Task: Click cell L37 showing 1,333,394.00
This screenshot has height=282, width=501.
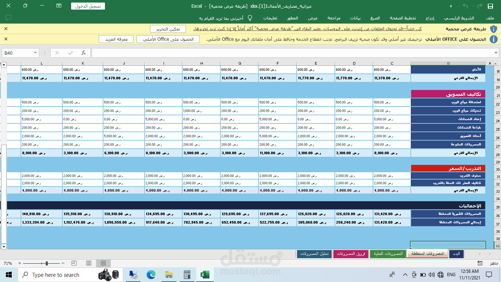Action: pos(41,222)
